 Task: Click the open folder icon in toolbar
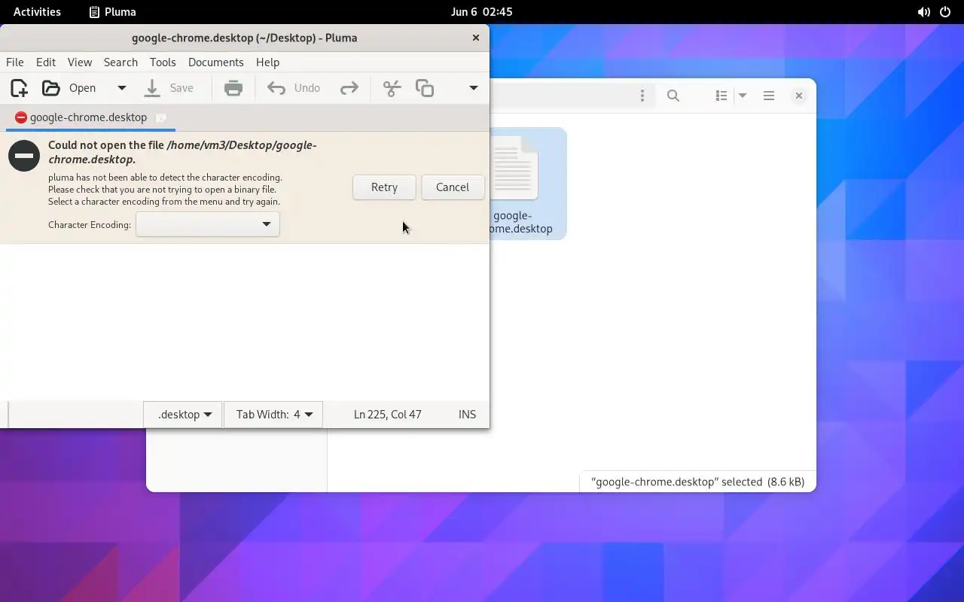50,88
